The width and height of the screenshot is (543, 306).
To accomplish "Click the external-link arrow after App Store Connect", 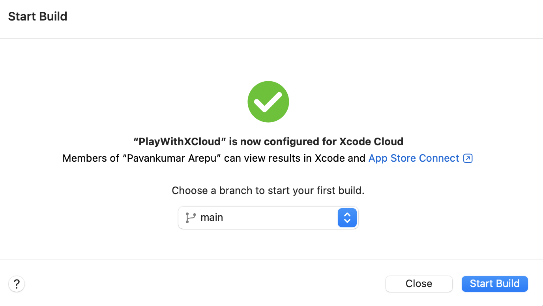I will (x=468, y=158).
